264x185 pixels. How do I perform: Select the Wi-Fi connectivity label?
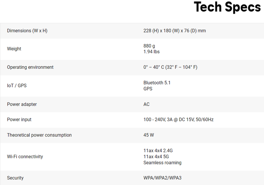point(25,157)
